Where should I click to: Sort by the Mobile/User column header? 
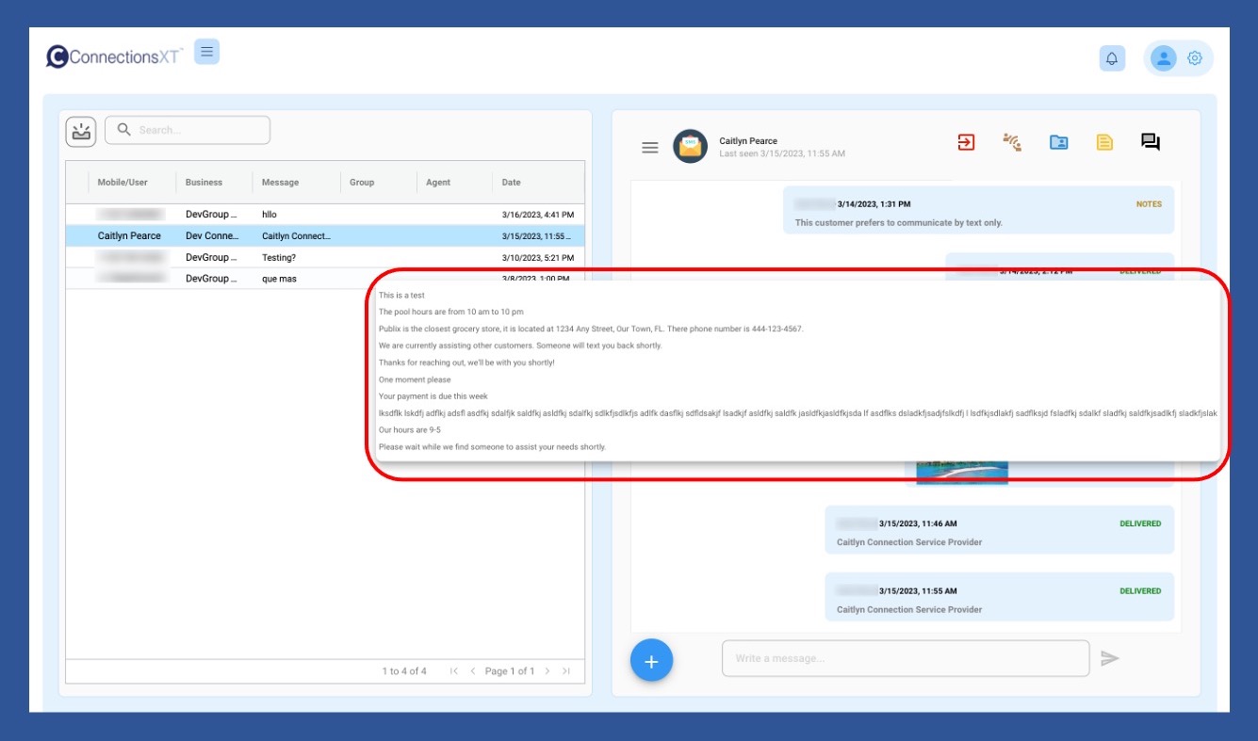[123, 183]
